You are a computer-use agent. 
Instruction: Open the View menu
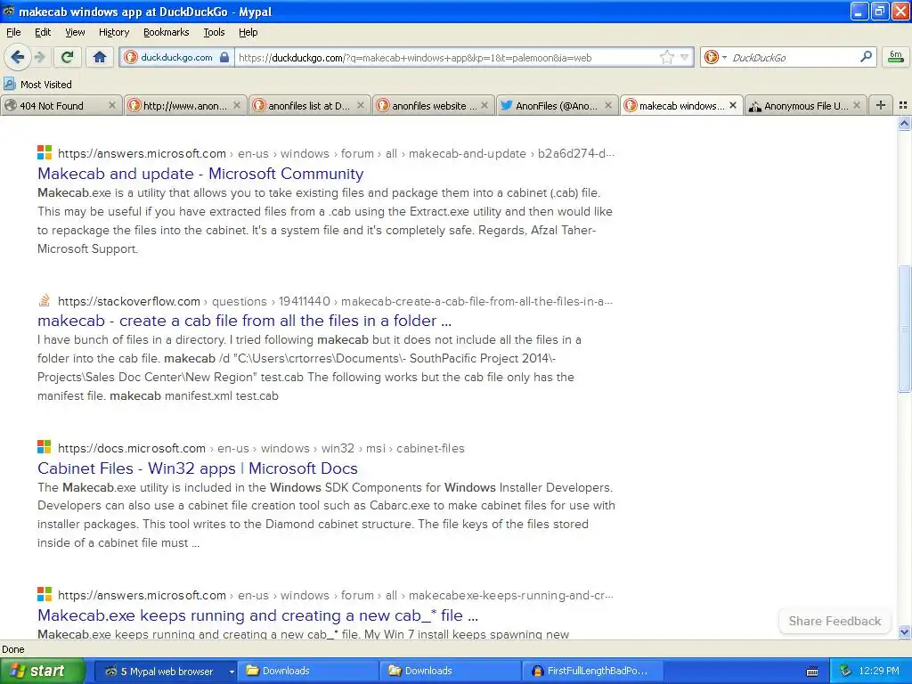click(x=75, y=32)
